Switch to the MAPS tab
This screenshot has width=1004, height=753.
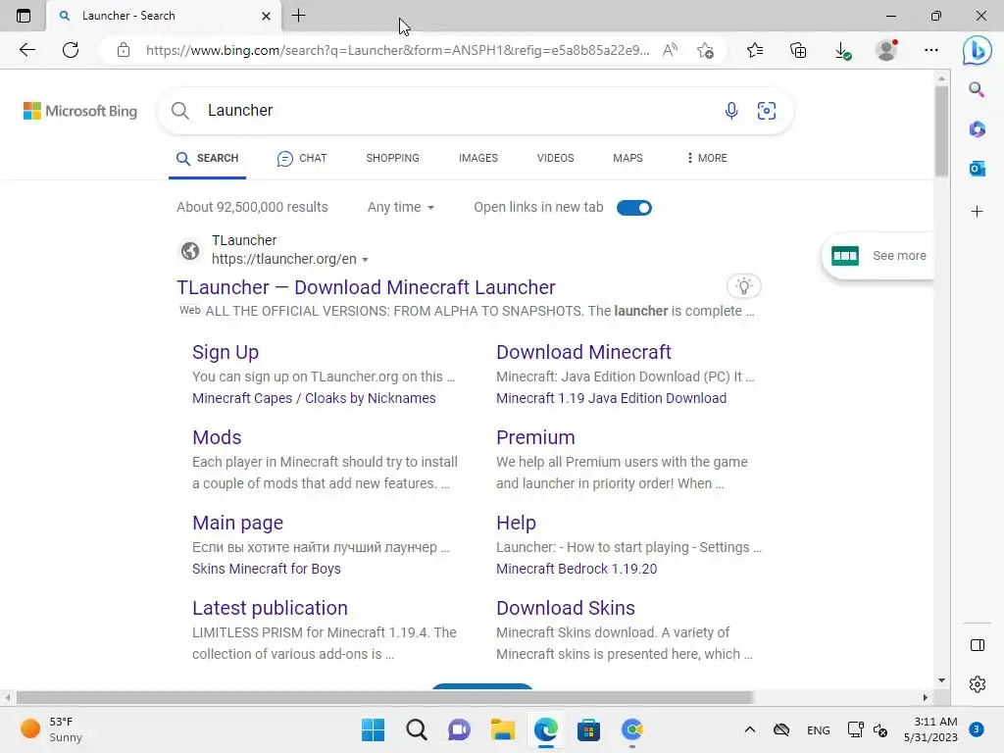(x=627, y=158)
